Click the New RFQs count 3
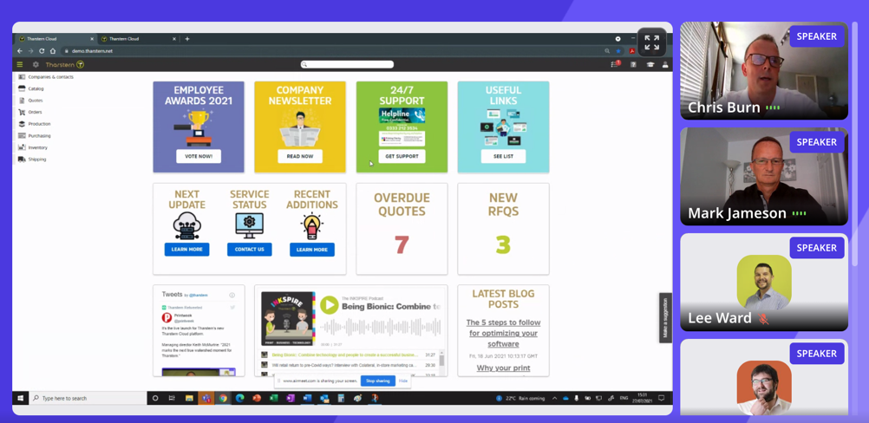The image size is (869, 423). [x=503, y=244]
